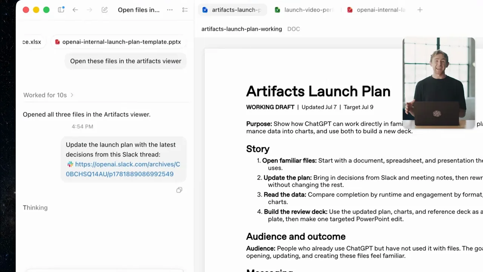Go forward with the right arrow

pyautogui.click(x=89, y=10)
